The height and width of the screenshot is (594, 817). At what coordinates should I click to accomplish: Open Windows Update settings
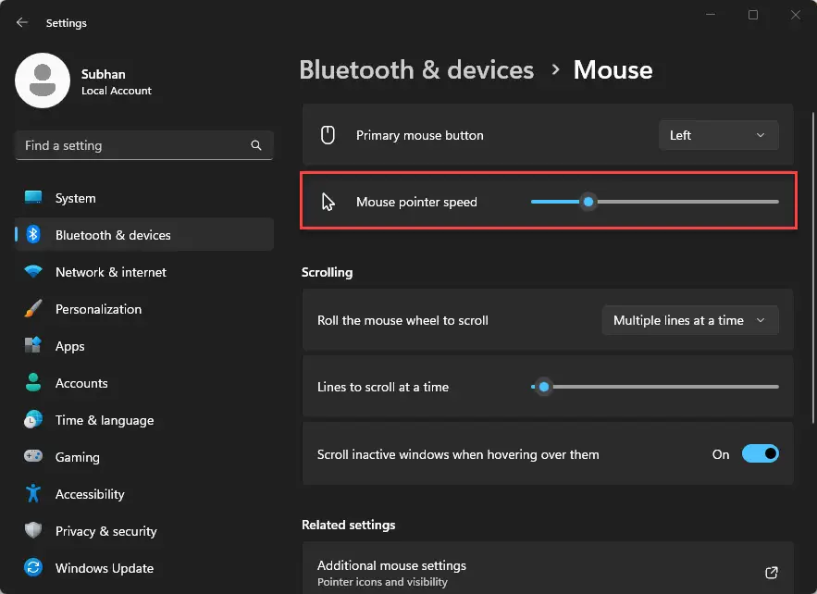point(144,568)
